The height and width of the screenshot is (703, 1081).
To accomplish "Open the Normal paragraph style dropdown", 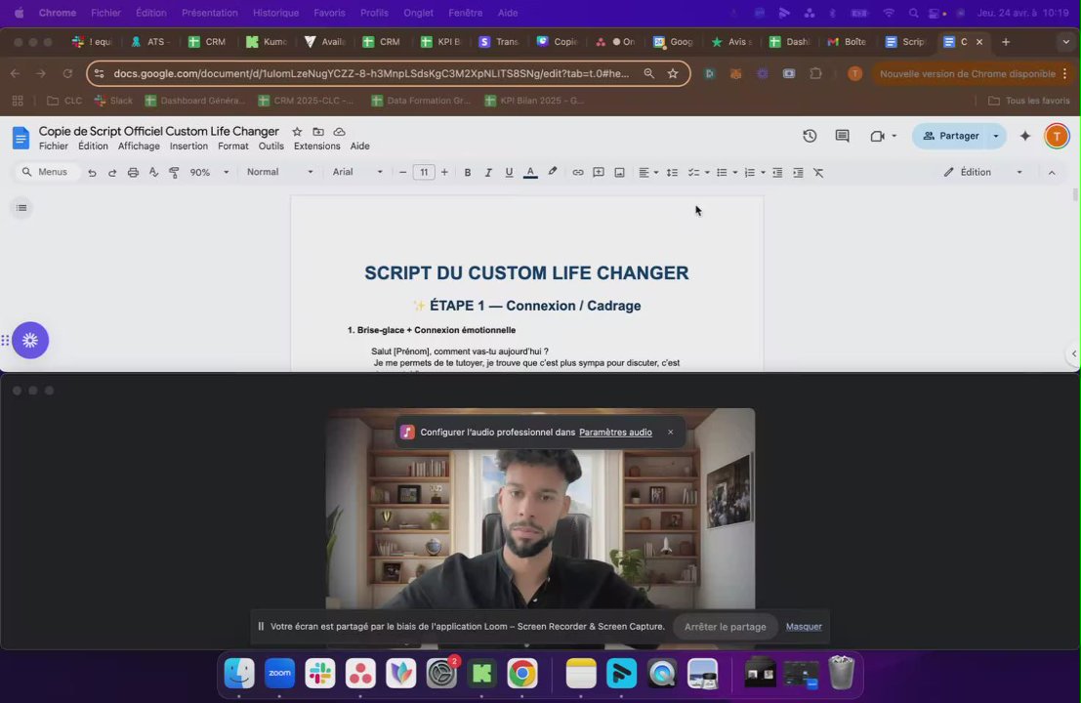I will click(280, 172).
